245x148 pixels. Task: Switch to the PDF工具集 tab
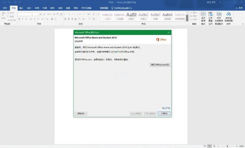(86, 8)
